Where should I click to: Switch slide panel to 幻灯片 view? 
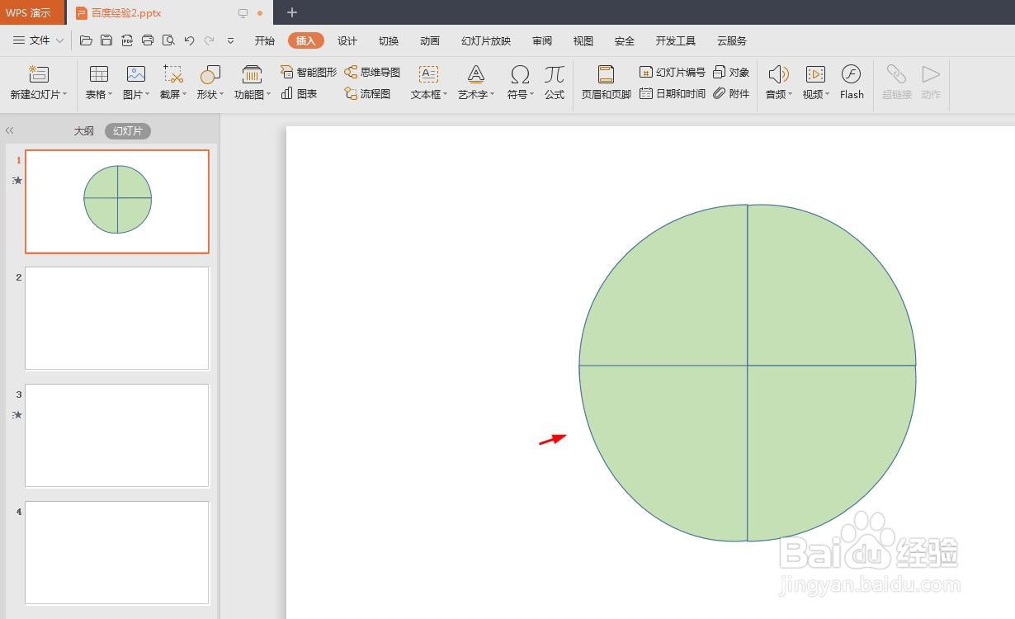[x=128, y=131]
